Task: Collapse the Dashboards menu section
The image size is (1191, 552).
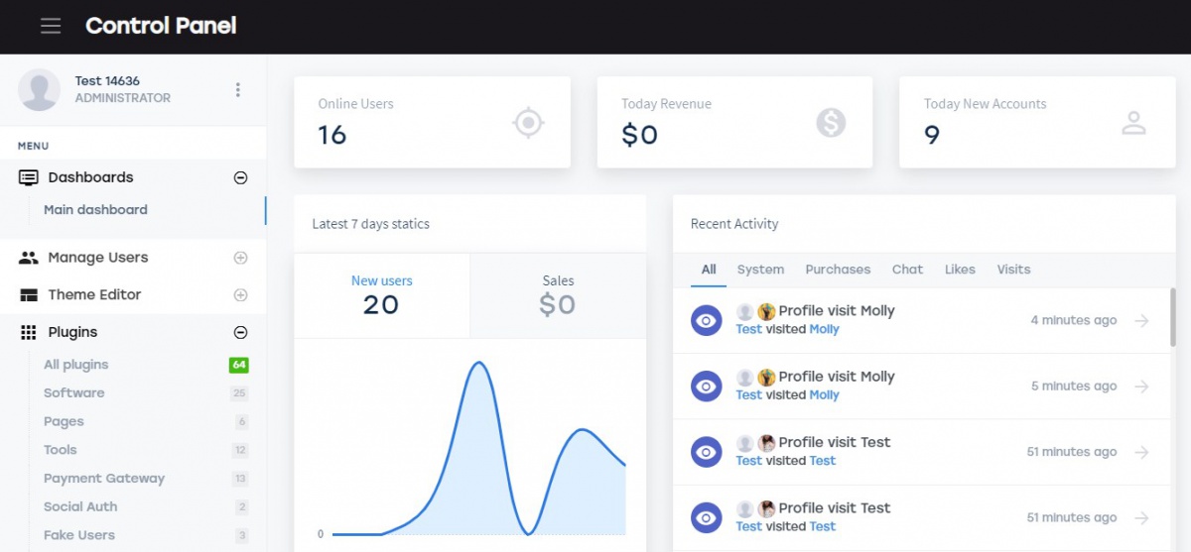Action: coord(240,178)
